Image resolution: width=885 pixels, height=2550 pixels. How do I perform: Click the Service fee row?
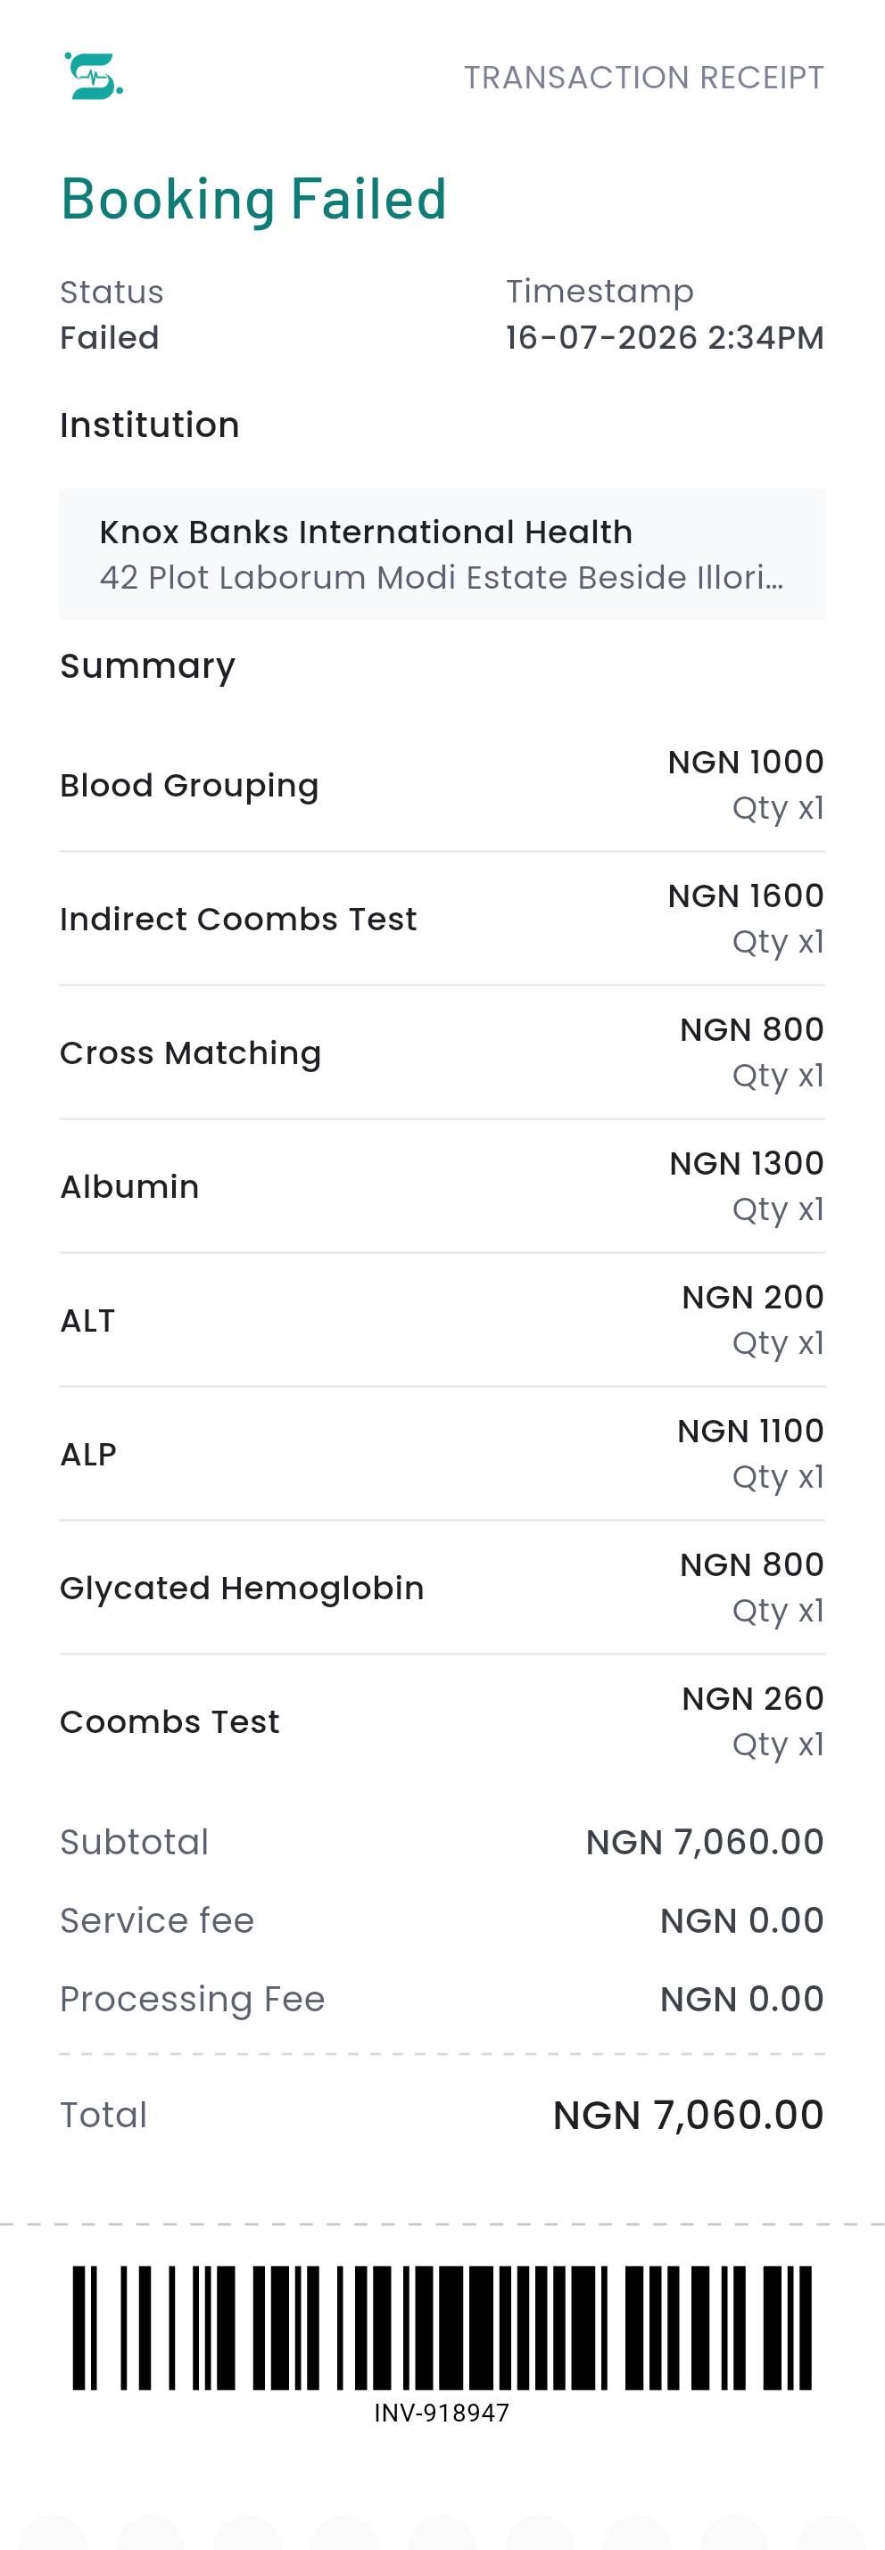tap(442, 1920)
